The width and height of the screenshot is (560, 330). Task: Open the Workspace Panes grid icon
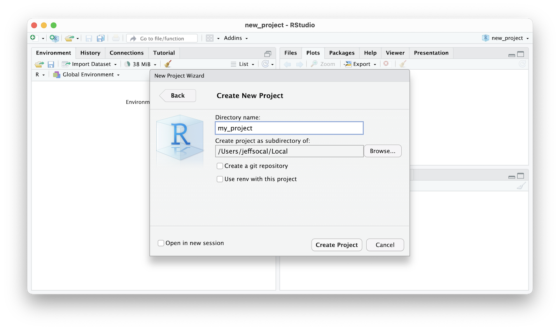tap(210, 38)
